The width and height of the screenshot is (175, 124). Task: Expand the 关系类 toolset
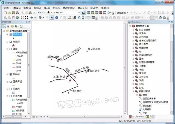click(133, 33)
